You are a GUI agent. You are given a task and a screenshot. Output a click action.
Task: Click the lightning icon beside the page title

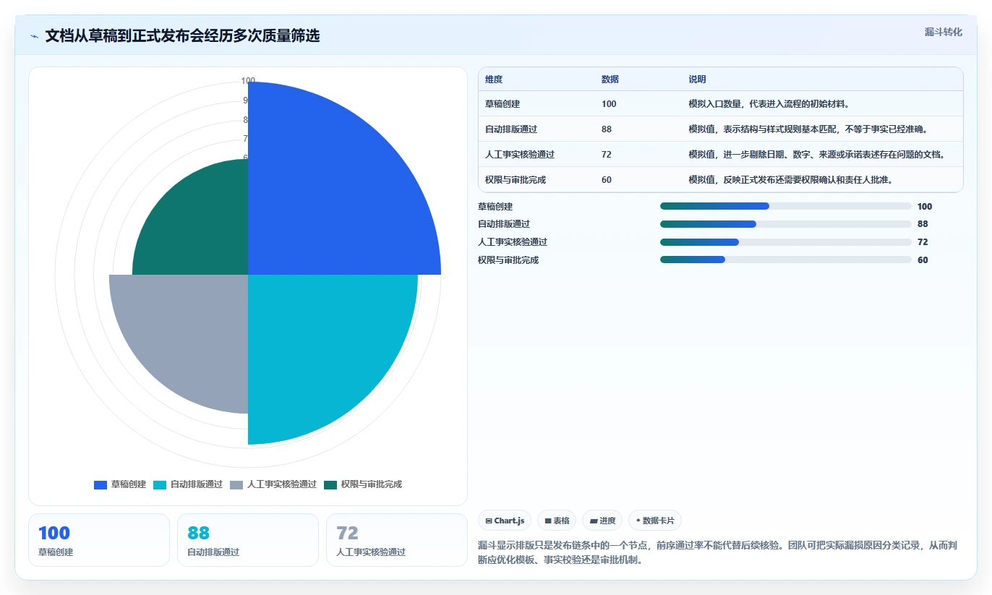point(34,36)
